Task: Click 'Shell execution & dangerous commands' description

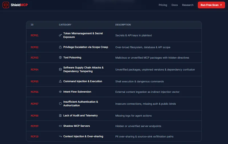Action: [x=139, y=82]
